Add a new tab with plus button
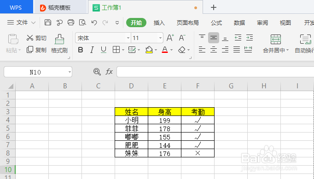Image resolution: width=314 pixels, height=179 pixels. tap(214, 7)
